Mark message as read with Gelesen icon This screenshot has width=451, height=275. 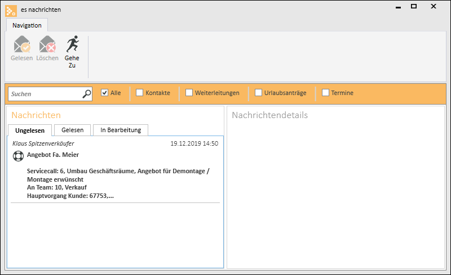click(22, 44)
